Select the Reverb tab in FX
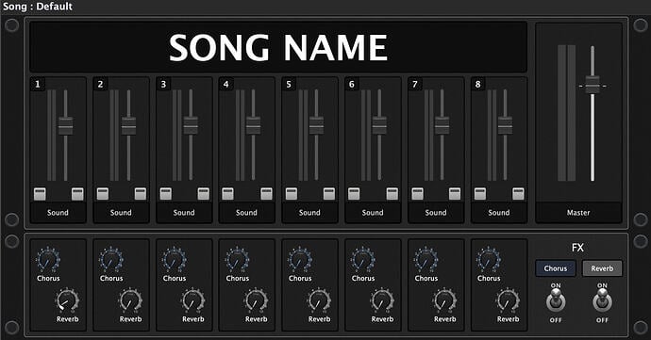Screen dimensions: 651x340 [602, 268]
